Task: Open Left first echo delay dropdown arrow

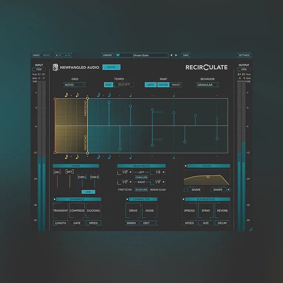Action: click(130, 172)
